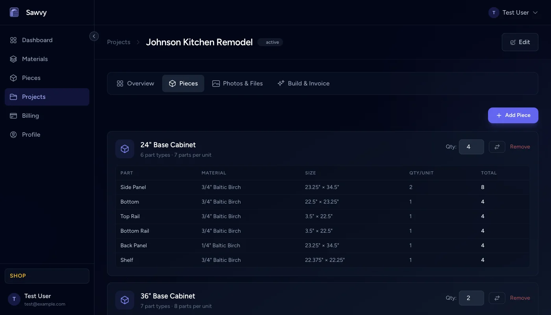Click the 36" Base Cabinet quantity input
Image resolution: width=551 pixels, height=315 pixels.
tap(471, 298)
